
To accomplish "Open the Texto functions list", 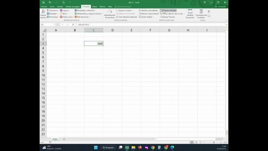I will 64,14.
